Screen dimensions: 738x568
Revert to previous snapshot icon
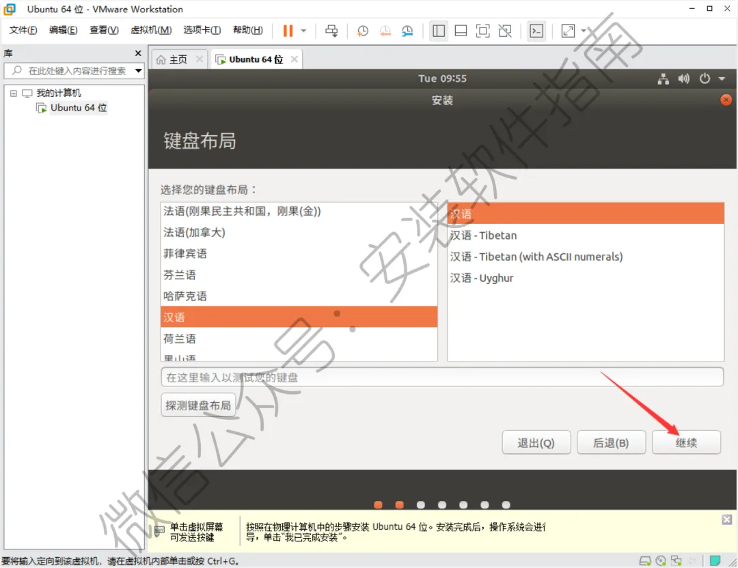point(385,31)
